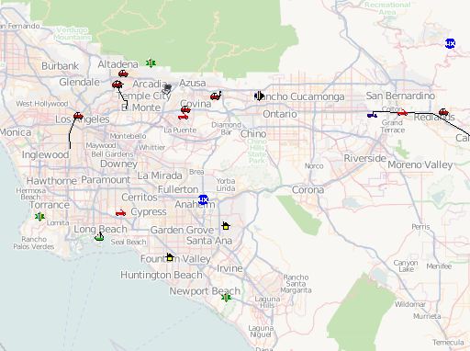The image size is (470, 351).
Task: Select the black icon overlapping Rancho Cucamonga label
Action: point(259,96)
